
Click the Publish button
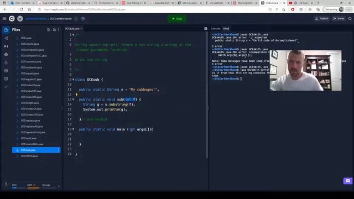coord(322,18)
